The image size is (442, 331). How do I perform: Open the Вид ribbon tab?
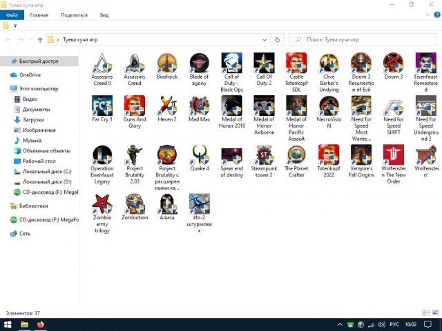coord(104,15)
